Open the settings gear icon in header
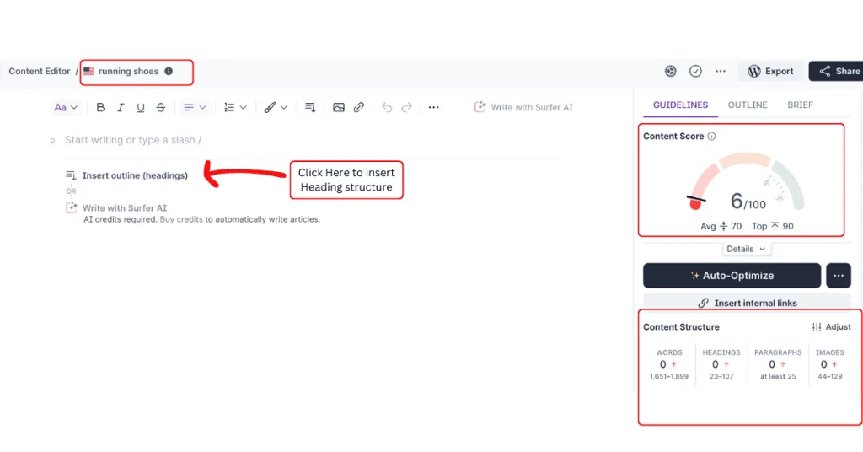 pos(670,71)
